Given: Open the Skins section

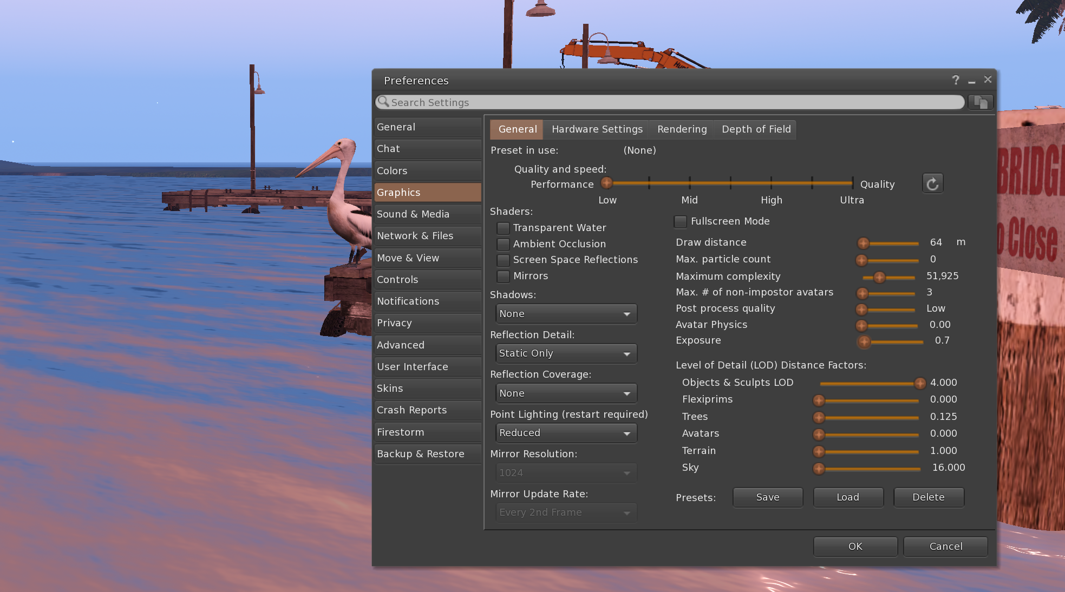Looking at the screenshot, I should click(427, 389).
